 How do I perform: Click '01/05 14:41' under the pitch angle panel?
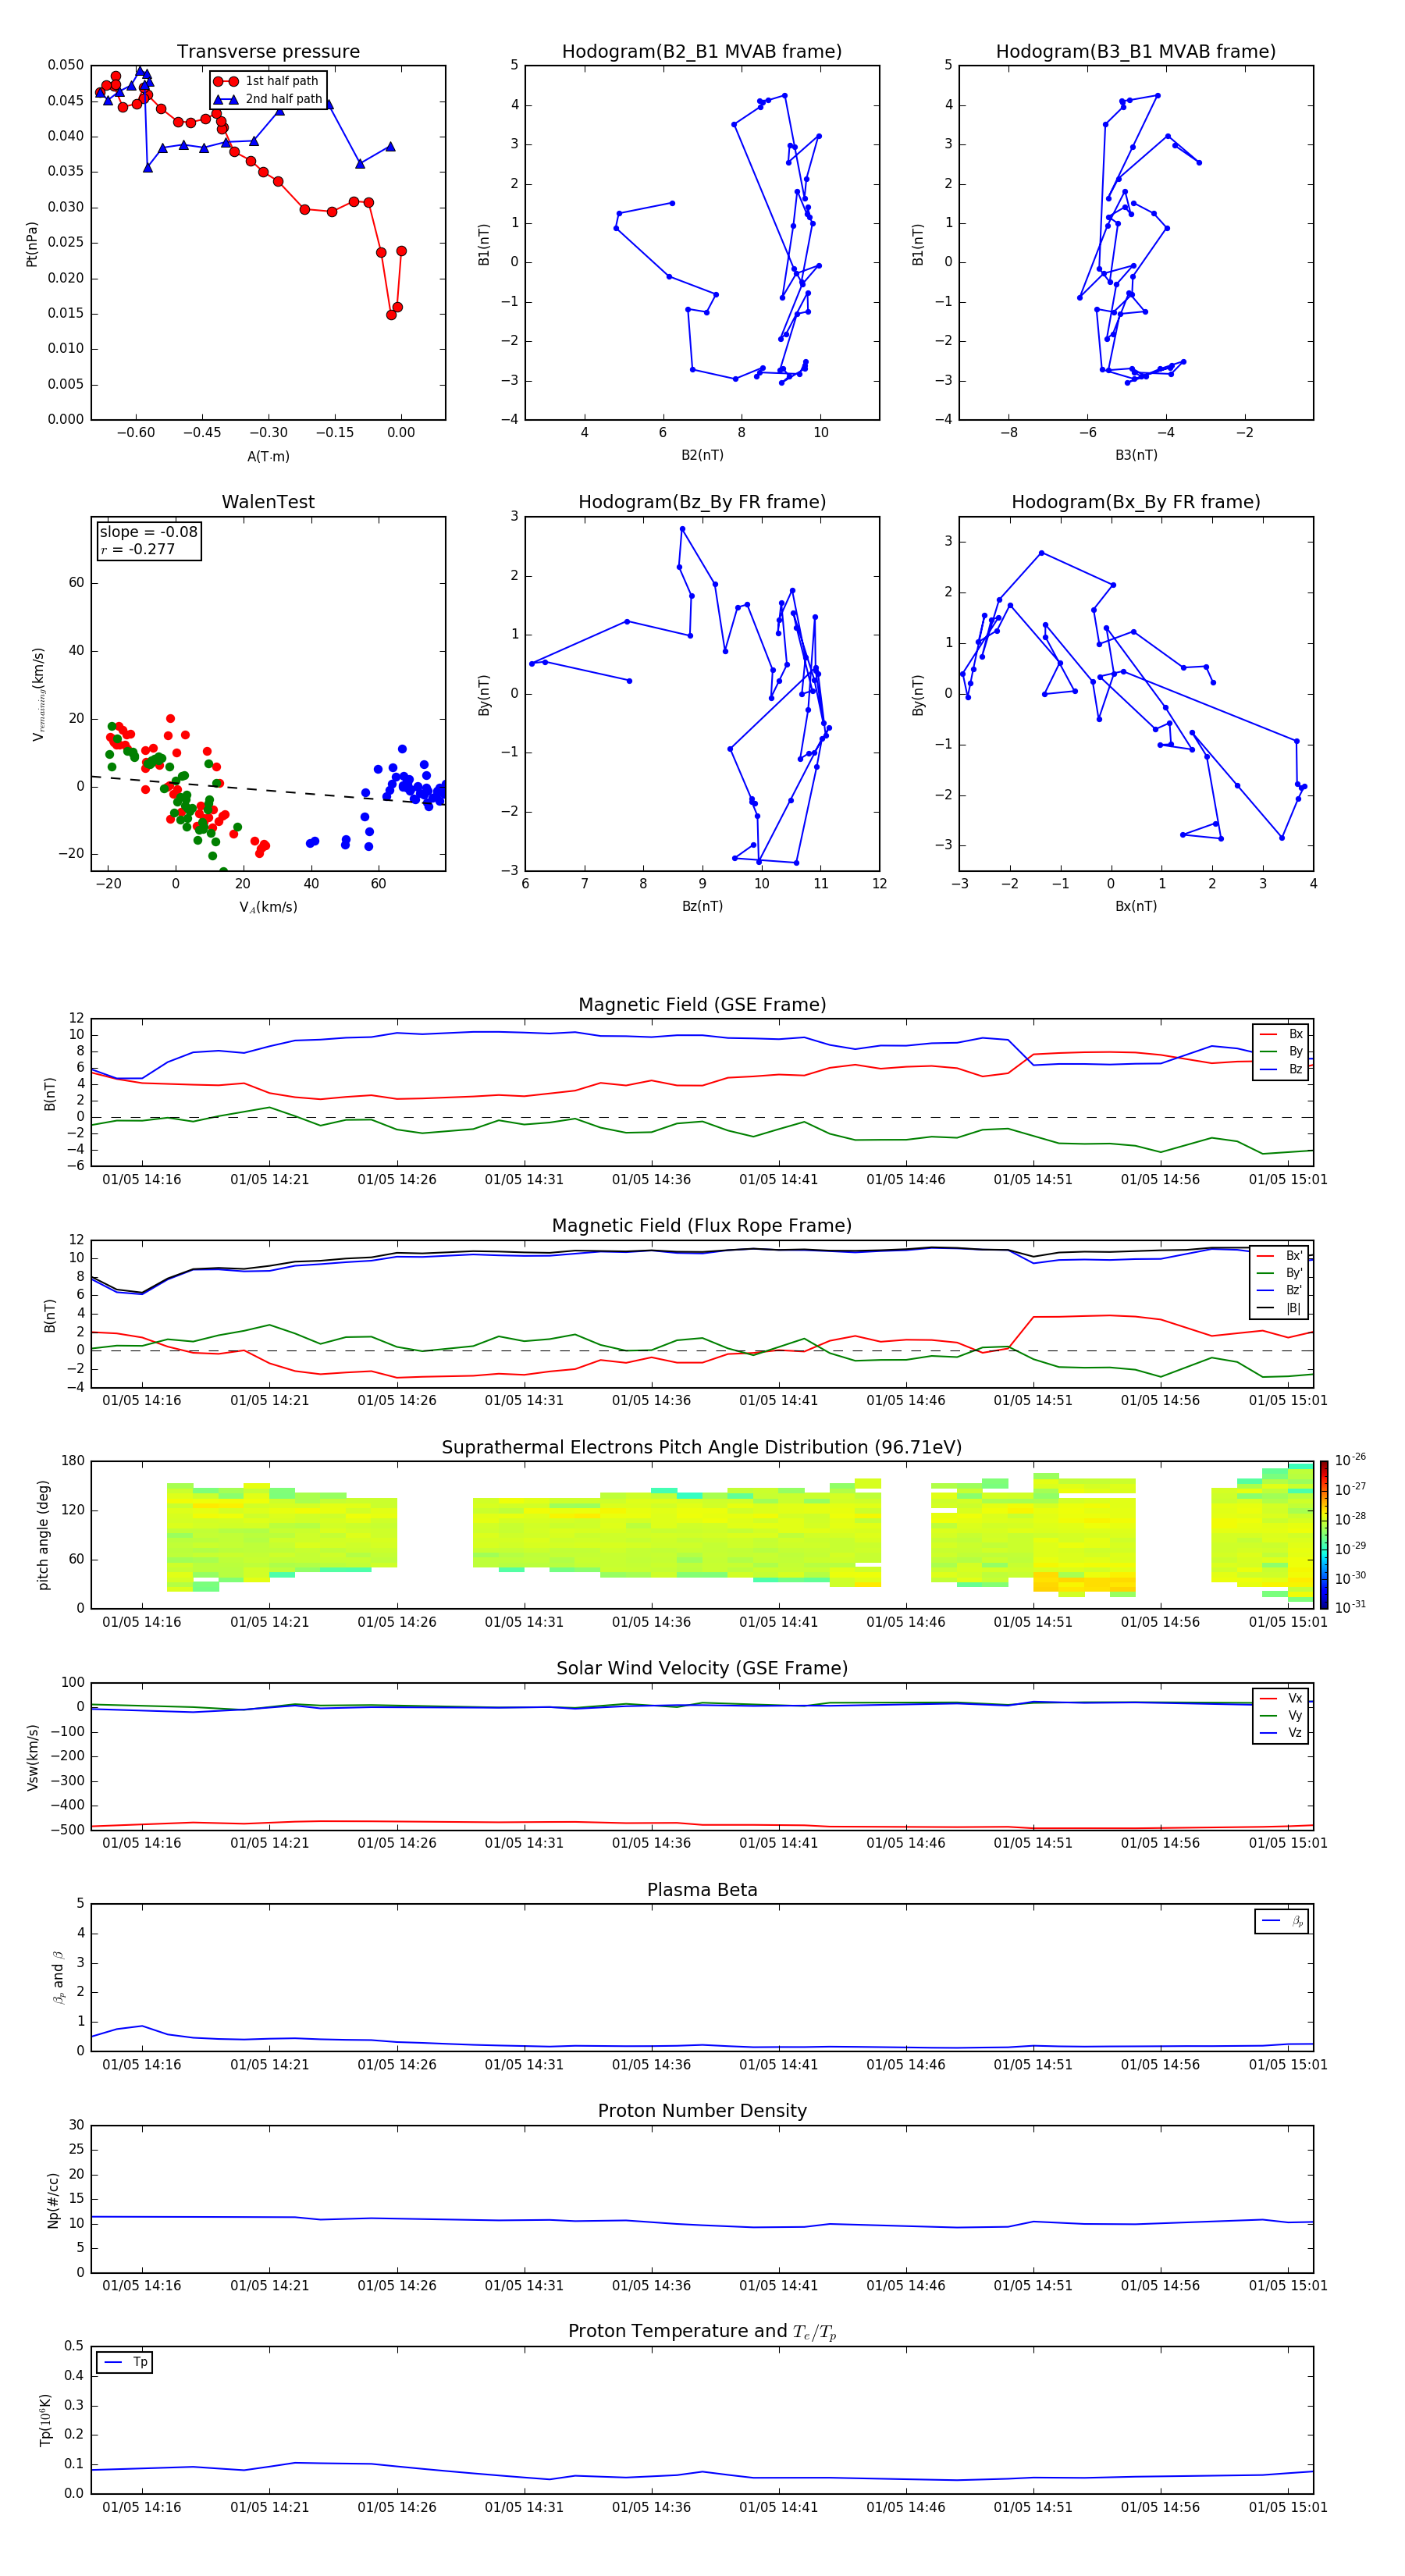coord(778,1622)
